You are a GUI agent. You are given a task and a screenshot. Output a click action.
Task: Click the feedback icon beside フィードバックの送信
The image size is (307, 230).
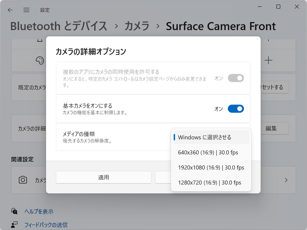coord(14,225)
